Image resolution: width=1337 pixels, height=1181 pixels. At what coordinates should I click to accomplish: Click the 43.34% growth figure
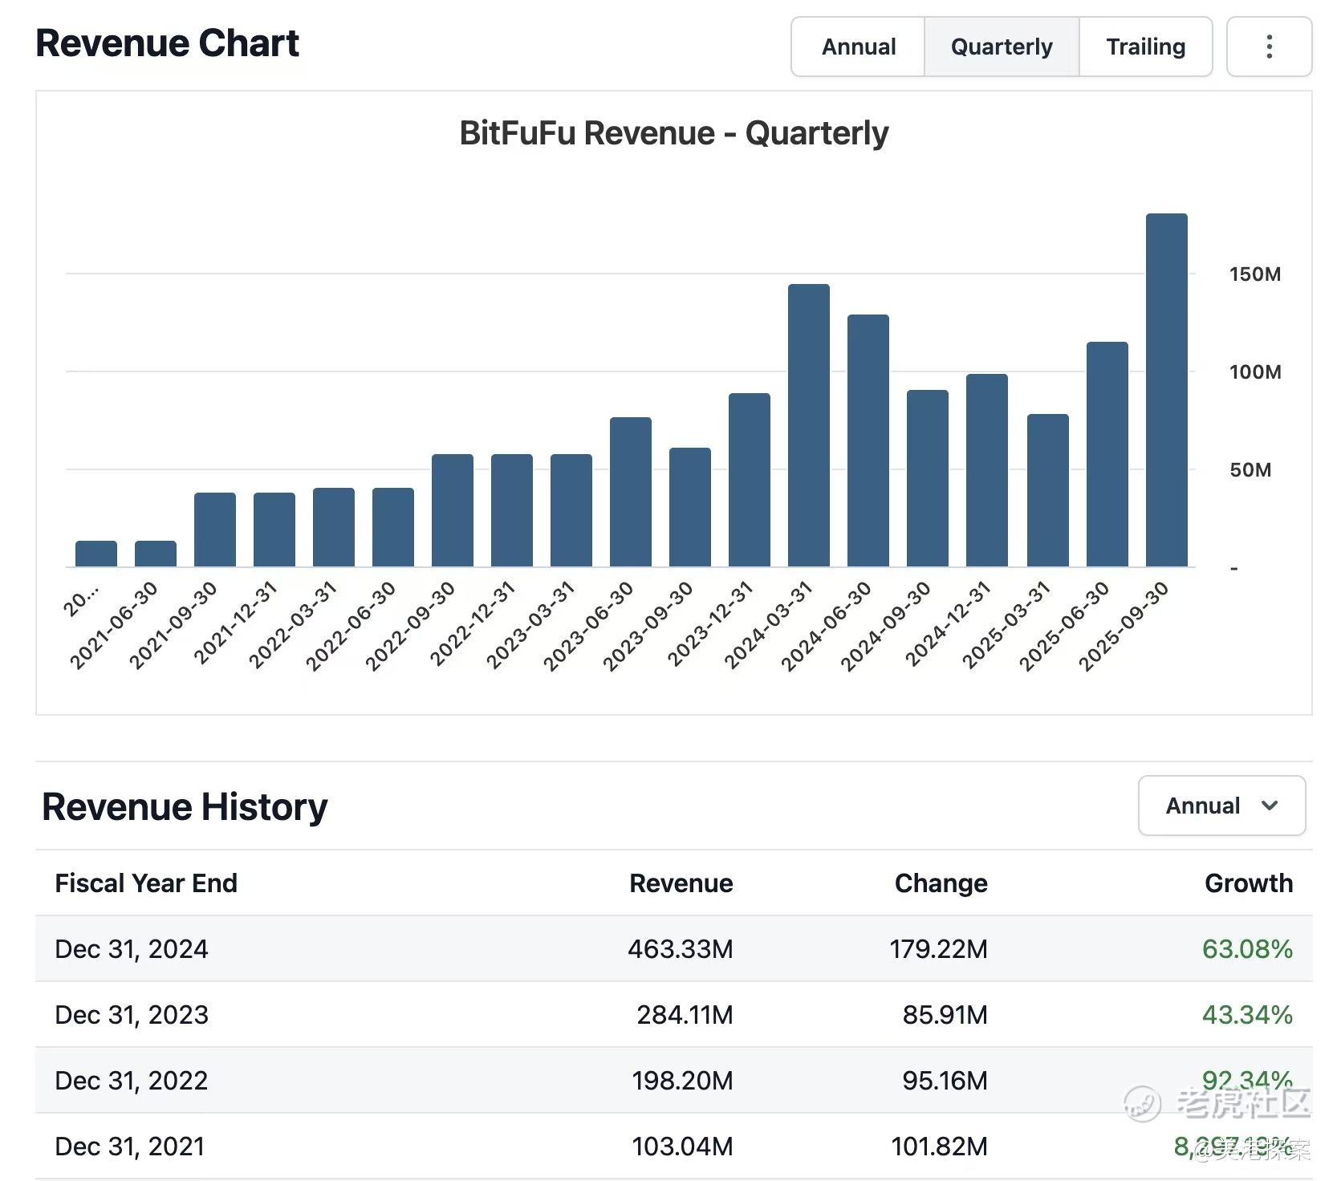1247,1015
